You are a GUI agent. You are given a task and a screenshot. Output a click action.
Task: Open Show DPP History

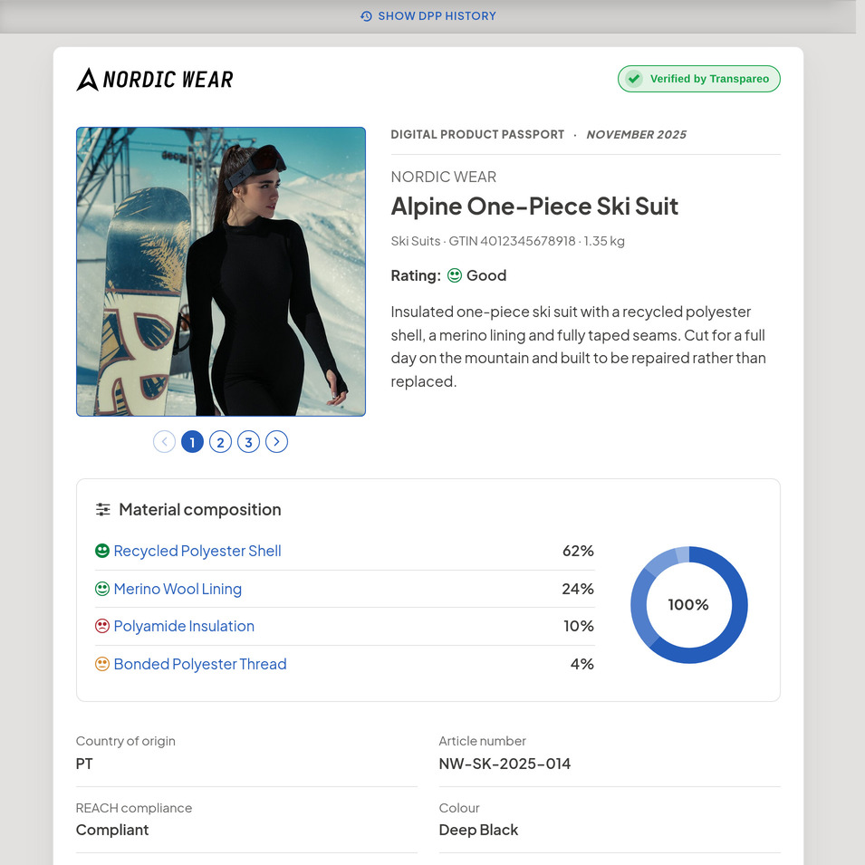[x=428, y=16]
